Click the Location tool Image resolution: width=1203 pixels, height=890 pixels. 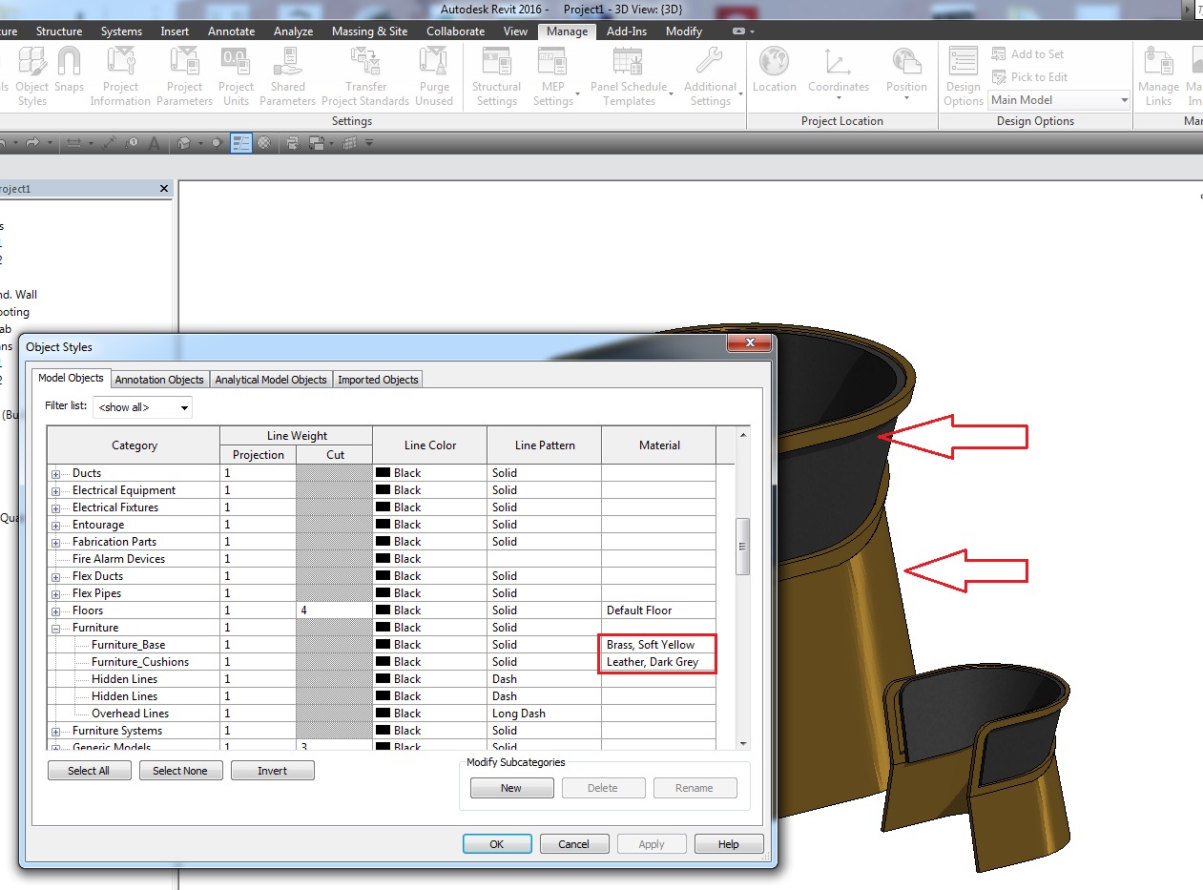pos(774,71)
